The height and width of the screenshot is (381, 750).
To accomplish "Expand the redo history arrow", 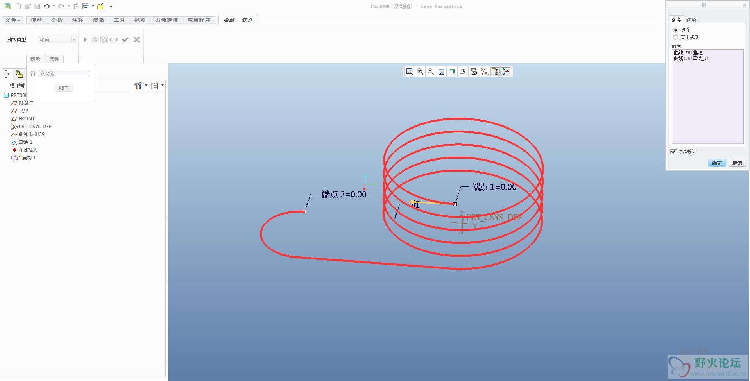I will click(68, 6).
